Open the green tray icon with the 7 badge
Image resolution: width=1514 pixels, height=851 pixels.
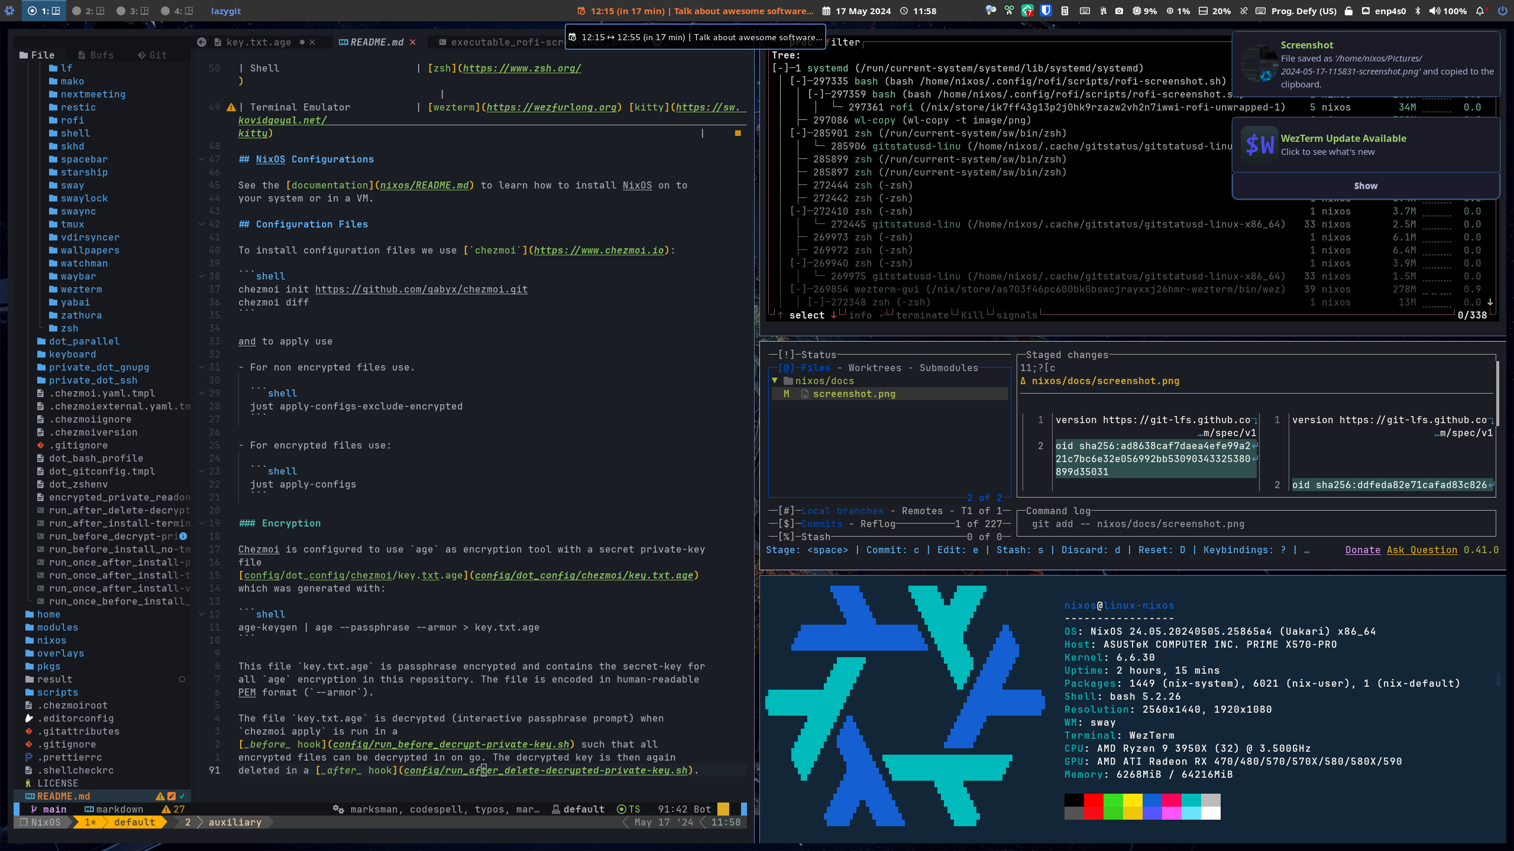tap(1027, 11)
